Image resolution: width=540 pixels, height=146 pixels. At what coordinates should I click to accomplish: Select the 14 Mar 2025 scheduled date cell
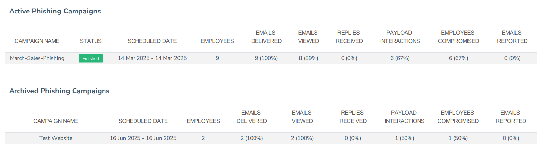click(x=152, y=58)
